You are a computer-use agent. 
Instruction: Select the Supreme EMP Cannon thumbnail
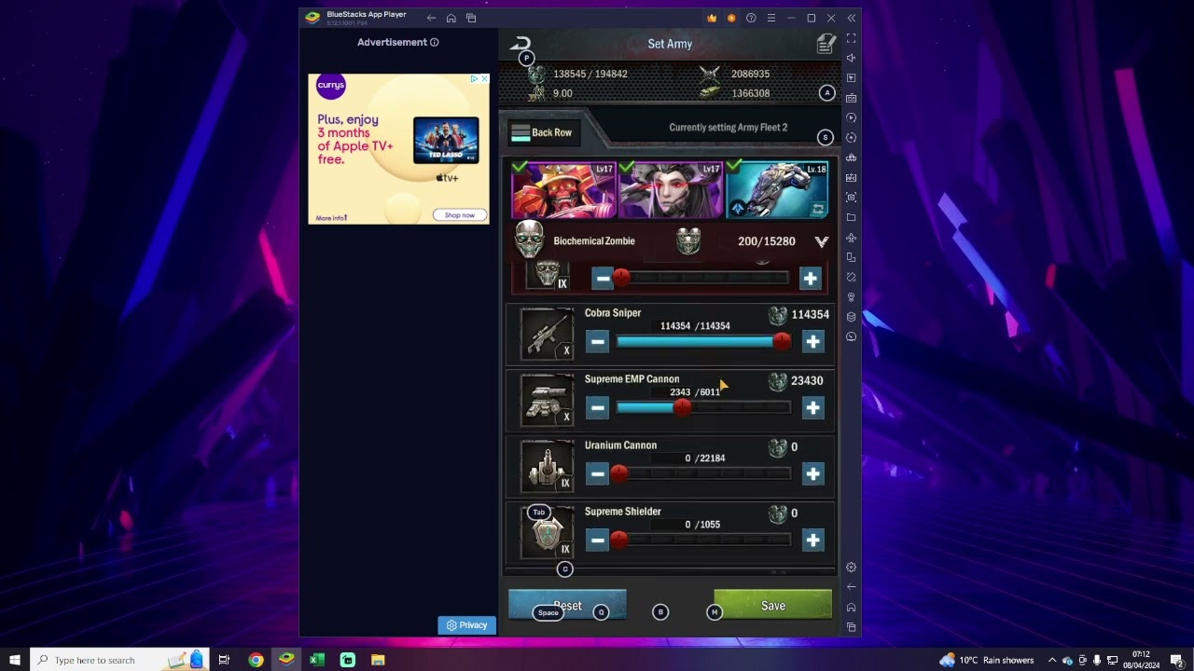point(547,401)
